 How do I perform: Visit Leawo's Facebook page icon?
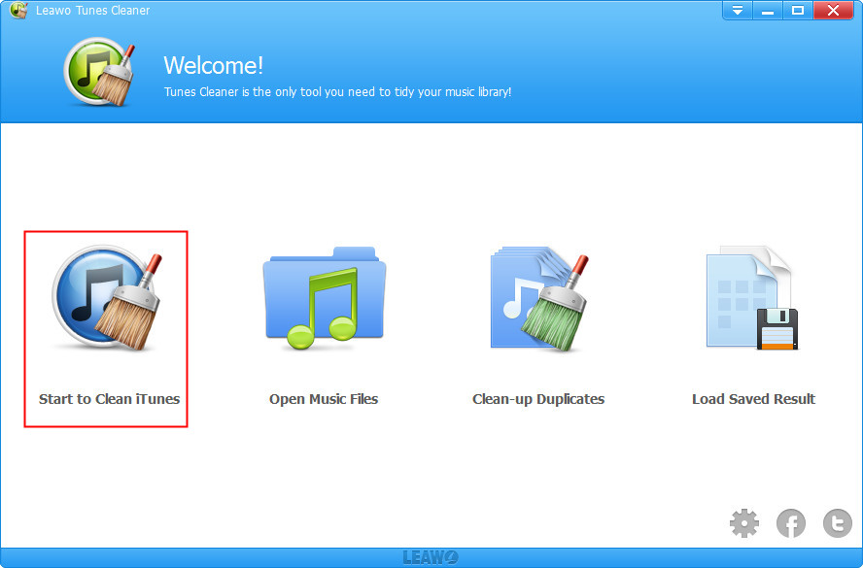(x=791, y=524)
